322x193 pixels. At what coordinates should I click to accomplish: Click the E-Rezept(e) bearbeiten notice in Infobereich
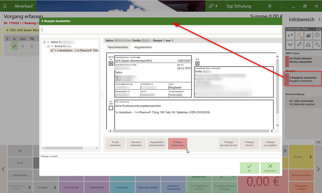[303, 79]
